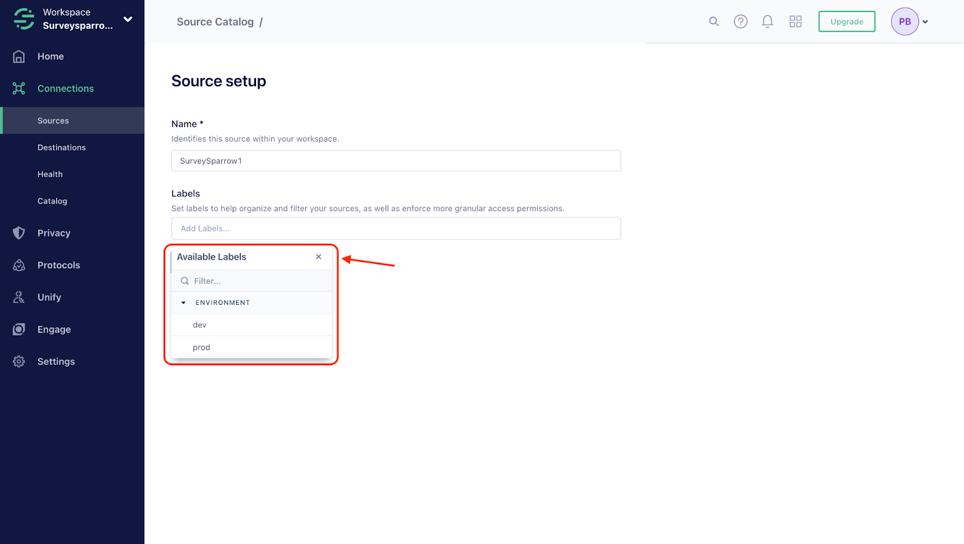Click the Unify person icon
964x544 pixels.
[x=19, y=297]
